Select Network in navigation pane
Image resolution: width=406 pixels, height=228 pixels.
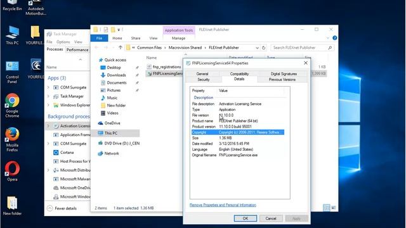[112, 153]
